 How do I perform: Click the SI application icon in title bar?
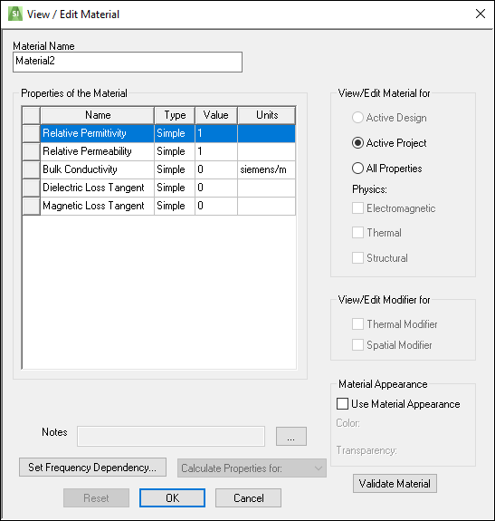14,14
